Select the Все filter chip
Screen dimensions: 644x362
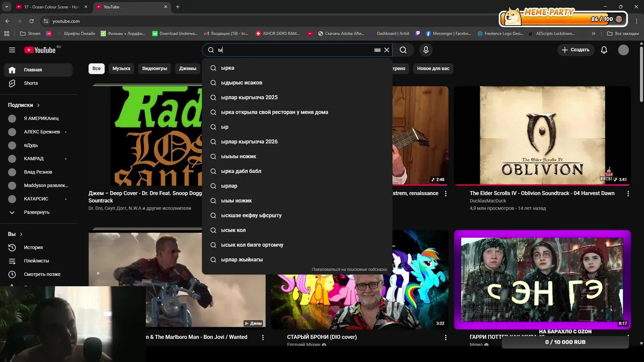coord(97,68)
